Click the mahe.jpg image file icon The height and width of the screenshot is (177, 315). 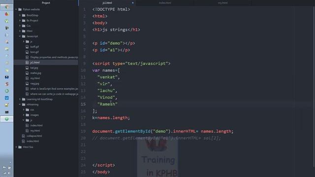27,73
